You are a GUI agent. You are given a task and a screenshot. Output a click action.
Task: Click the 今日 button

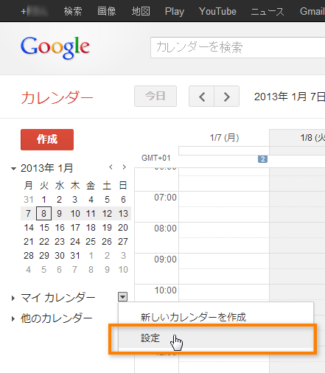pos(155,97)
